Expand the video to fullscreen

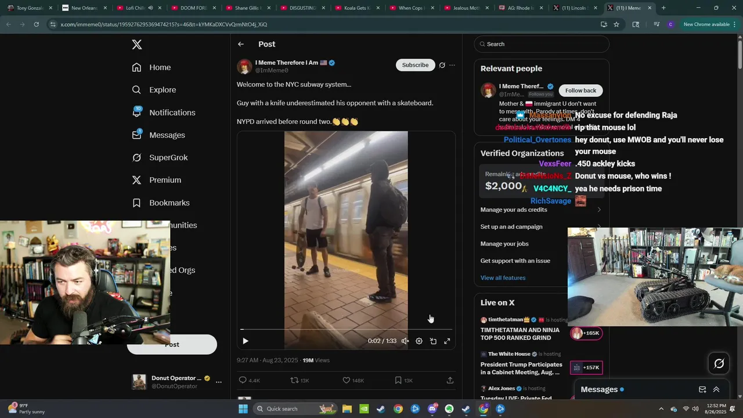(x=447, y=341)
